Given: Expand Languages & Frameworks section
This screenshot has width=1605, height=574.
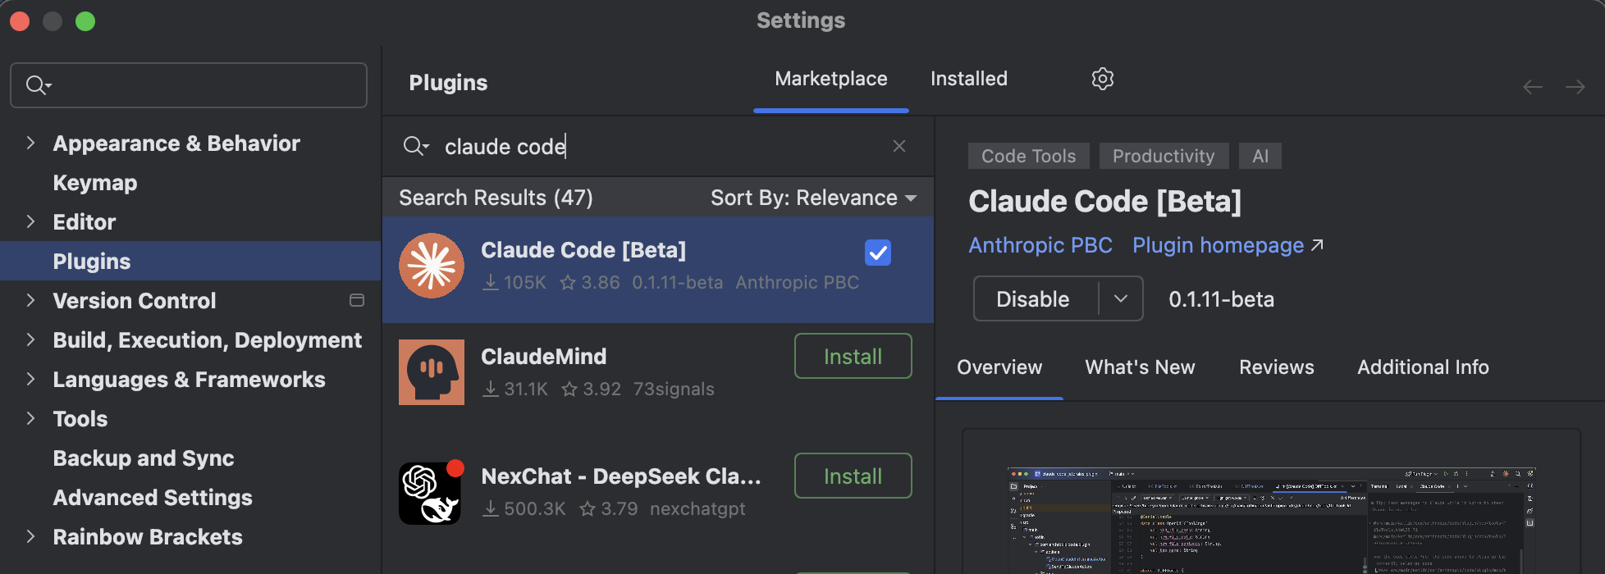Looking at the screenshot, I should pyautogui.click(x=30, y=379).
